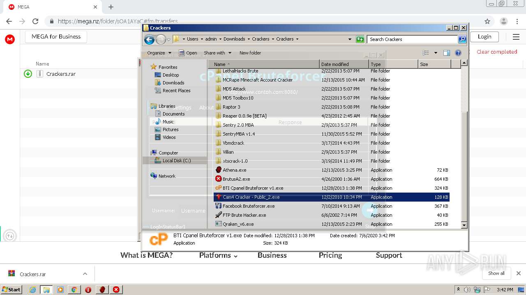This screenshot has width=526, height=295.
Task: Select the BrutusA2.exe red X icon
Action: (219, 179)
